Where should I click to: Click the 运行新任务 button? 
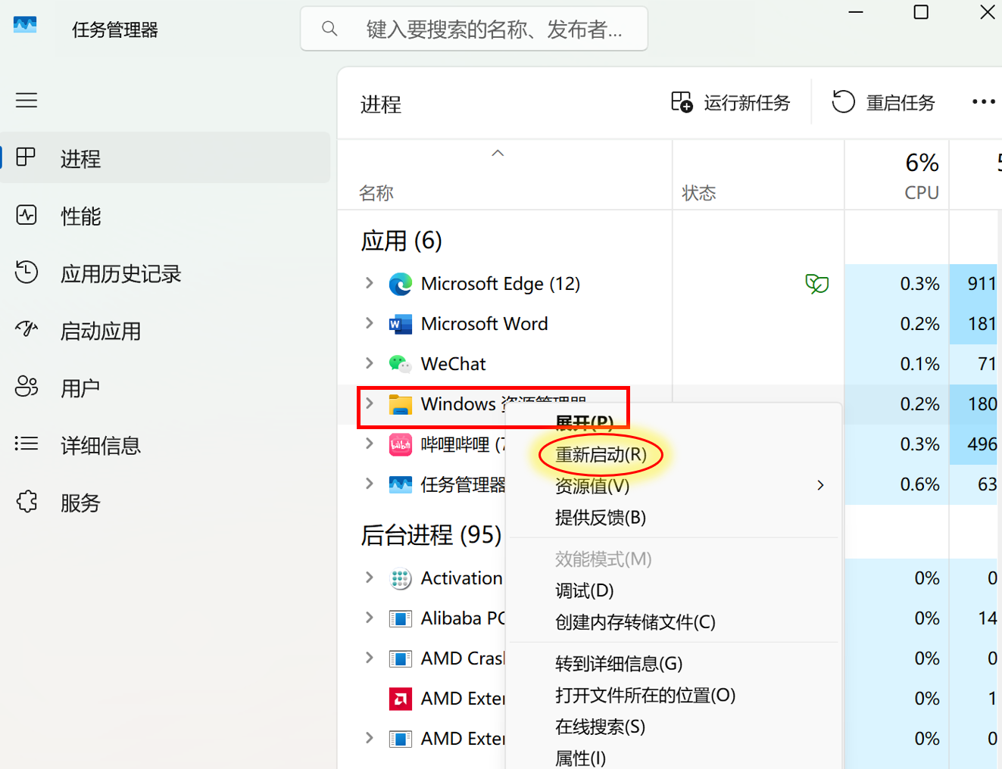[731, 102]
